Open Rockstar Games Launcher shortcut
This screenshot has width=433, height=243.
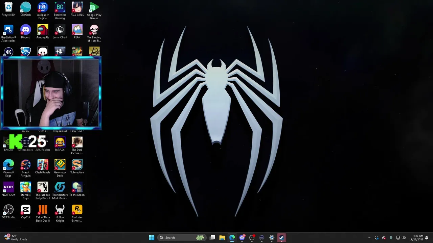(77, 213)
